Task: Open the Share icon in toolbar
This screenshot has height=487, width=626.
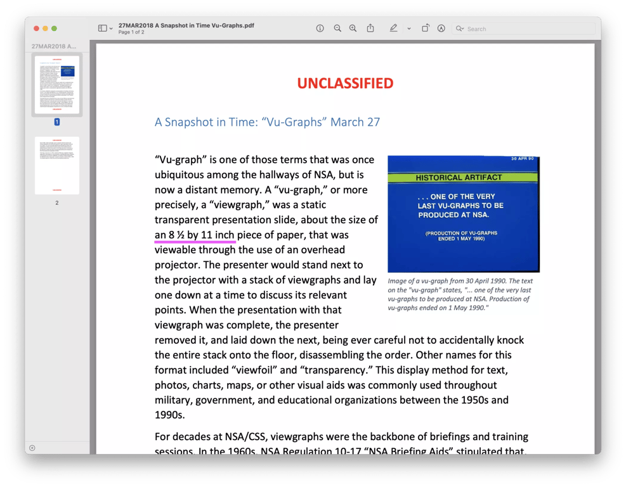Action: pyautogui.click(x=370, y=28)
